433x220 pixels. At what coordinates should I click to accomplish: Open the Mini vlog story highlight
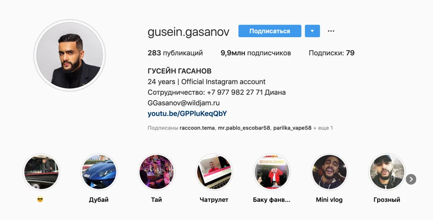(x=329, y=172)
